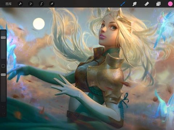Open the Actions wrench menu
Screen dimensions: 174x130
click(x=20, y=4)
